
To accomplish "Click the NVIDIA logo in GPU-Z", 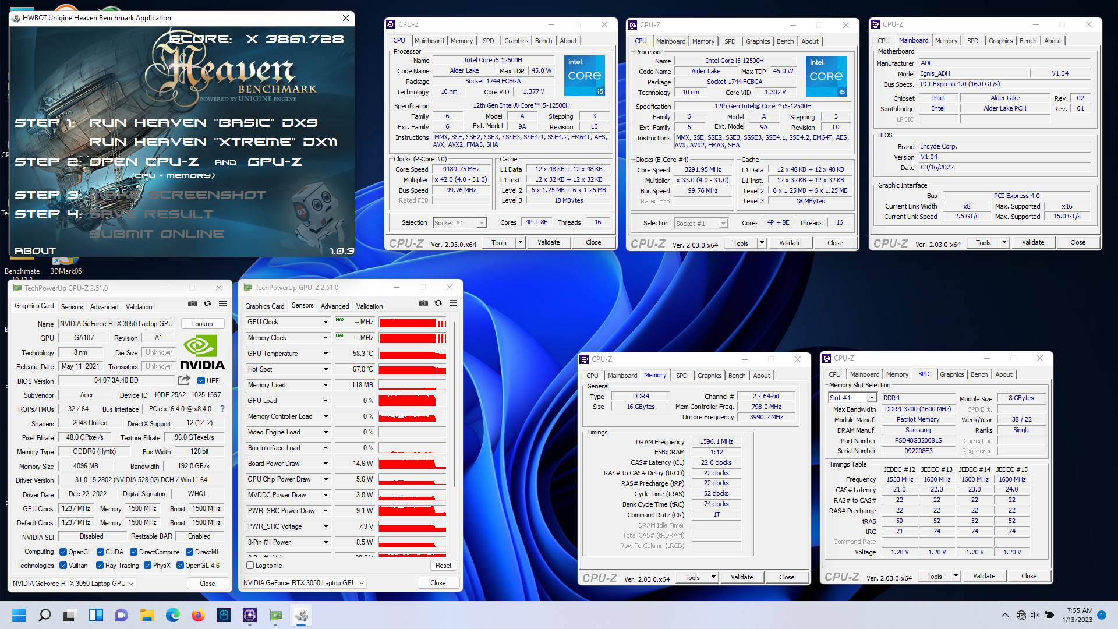I will 201,352.
